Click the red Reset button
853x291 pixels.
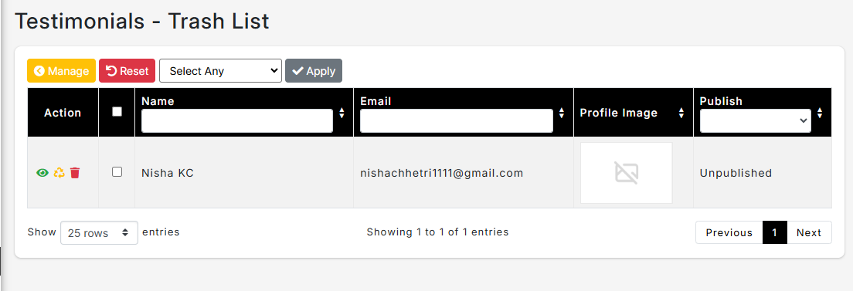pos(127,71)
